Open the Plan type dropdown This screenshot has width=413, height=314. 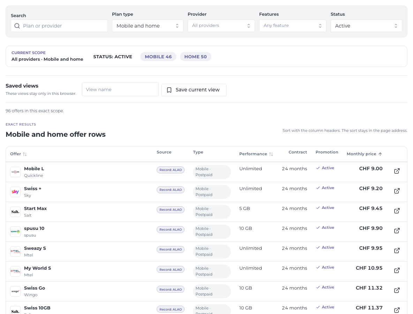tap(148, 26)
